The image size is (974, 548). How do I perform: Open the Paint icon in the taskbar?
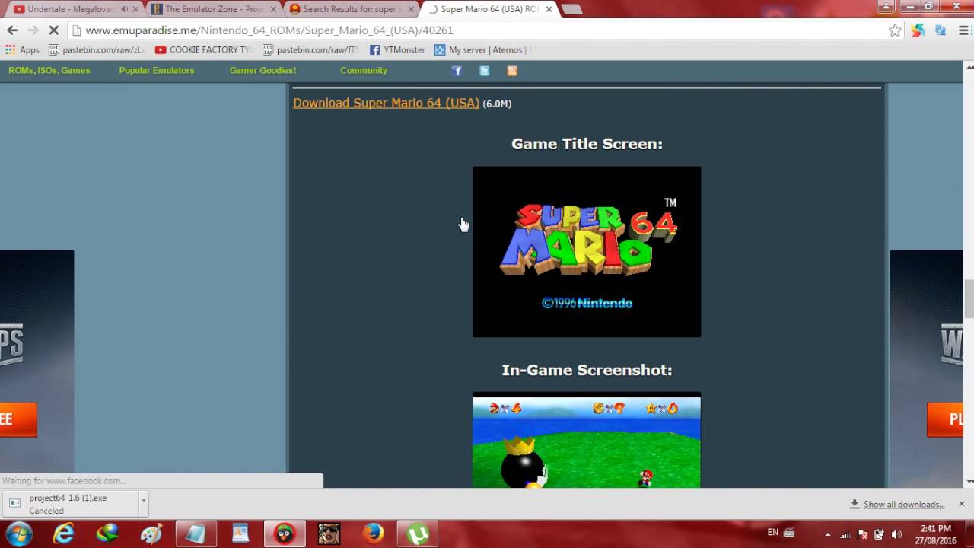pyautogui.click(x=151, y=534)
